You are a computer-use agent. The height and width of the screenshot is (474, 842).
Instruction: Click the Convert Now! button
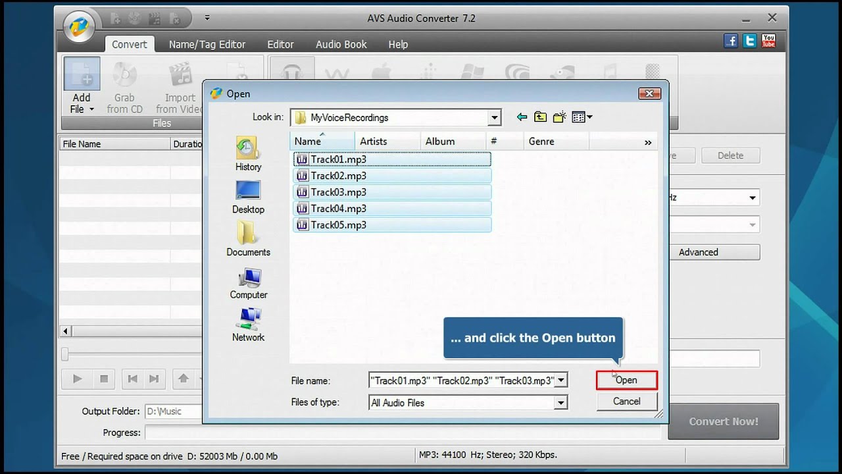724,421
